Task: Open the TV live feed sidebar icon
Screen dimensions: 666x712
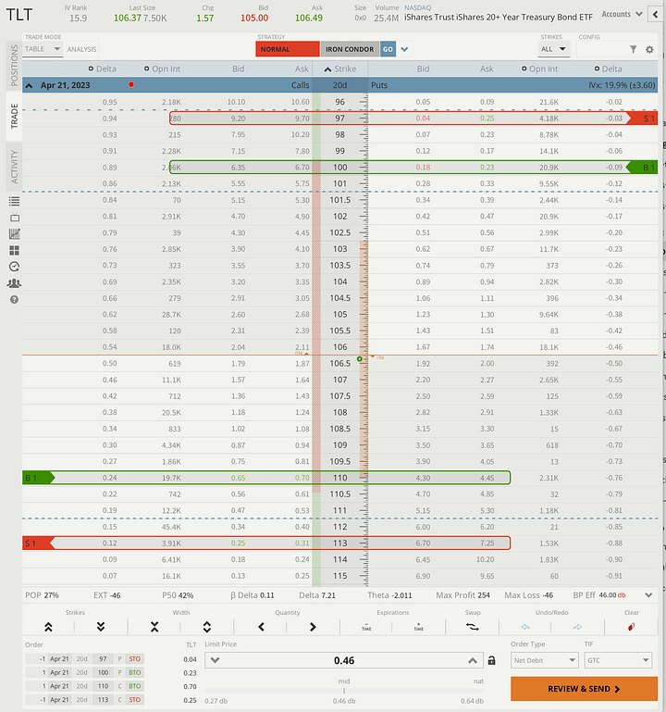Action: [14, 218]
